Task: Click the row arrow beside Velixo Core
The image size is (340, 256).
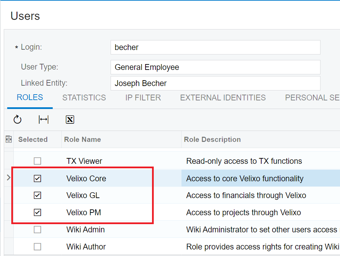Action: click(9, 178)
